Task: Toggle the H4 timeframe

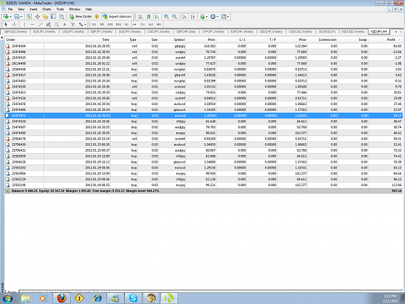Action: click(135, 24)
